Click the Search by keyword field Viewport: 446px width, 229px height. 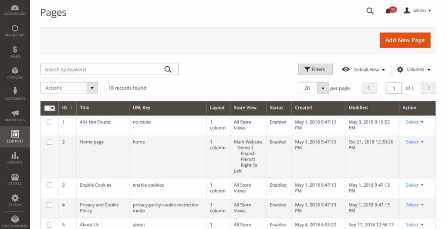point(102,69)
